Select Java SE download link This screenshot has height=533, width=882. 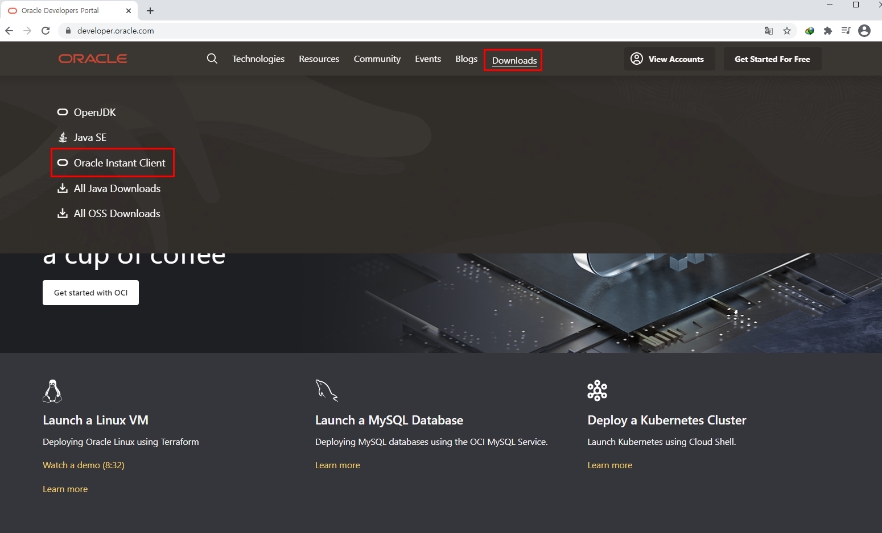pyautogui.click(x=83, y=138)
